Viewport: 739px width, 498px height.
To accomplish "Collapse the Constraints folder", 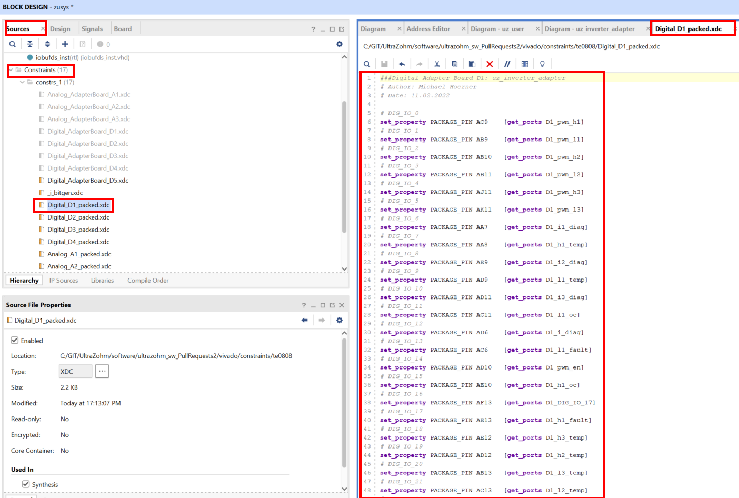I will 11,70.
